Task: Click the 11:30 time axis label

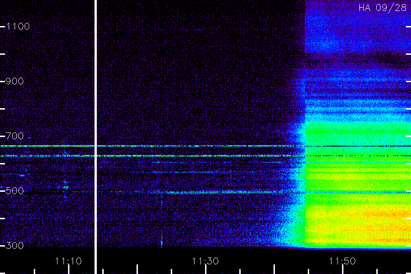Action: pos(205,261)
